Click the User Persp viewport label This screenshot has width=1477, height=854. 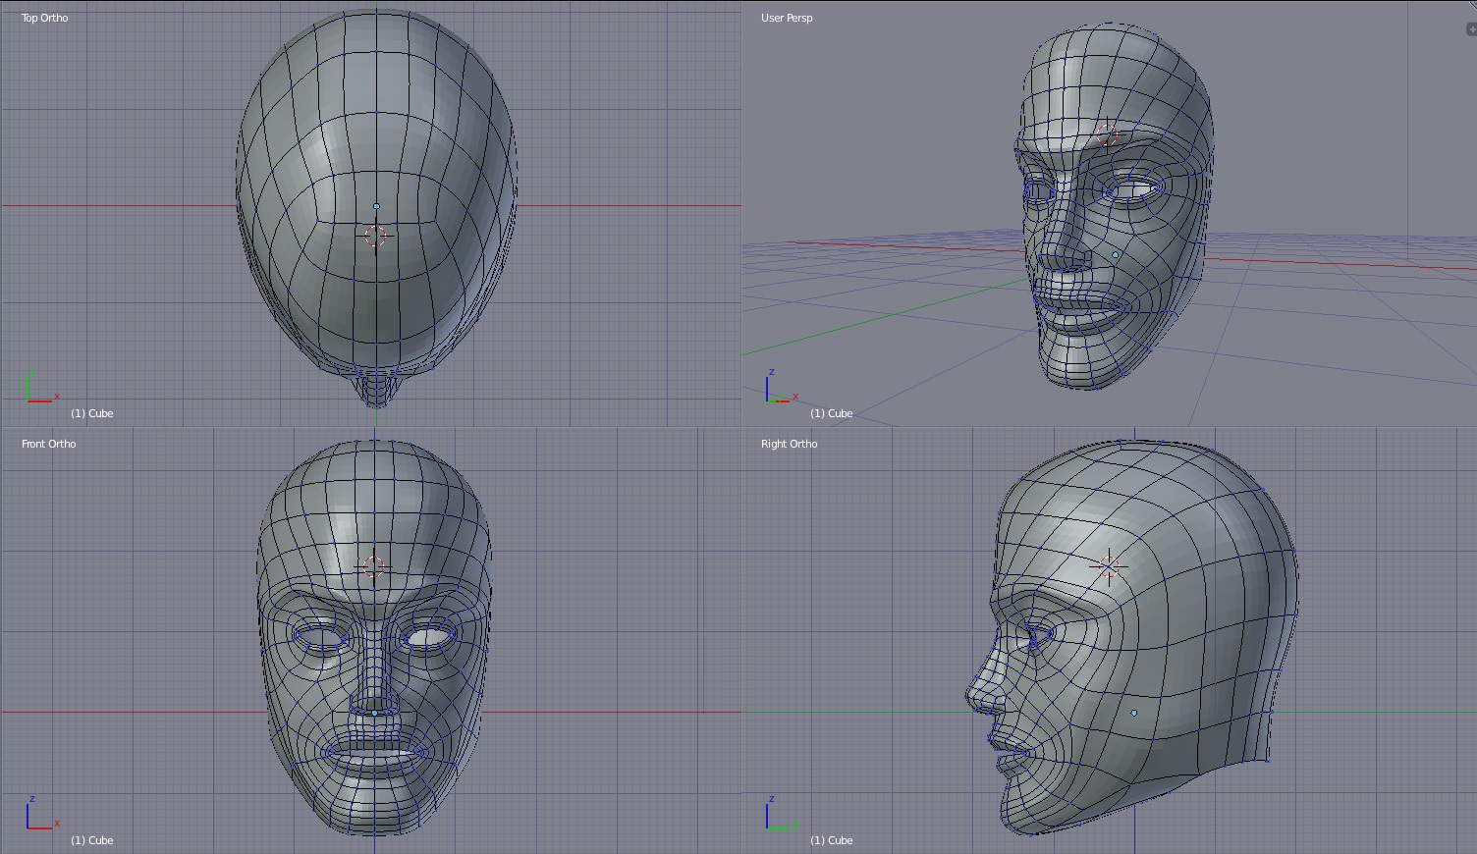click(x=787, y=18)
